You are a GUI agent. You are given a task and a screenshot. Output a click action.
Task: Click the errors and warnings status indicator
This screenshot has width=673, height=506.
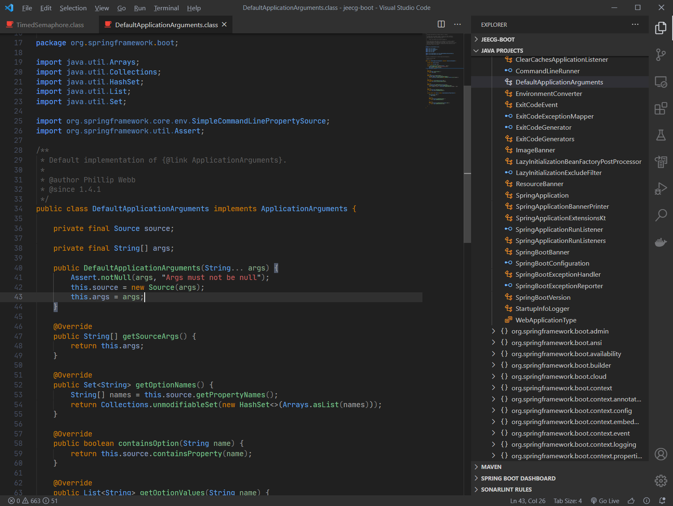pyautogui.click(x=33, y=501)
